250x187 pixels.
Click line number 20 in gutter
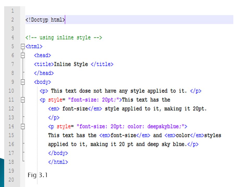pos(11,180)
